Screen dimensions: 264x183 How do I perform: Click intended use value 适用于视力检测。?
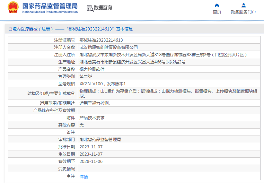pyautogui.click(x=95, y=103)
